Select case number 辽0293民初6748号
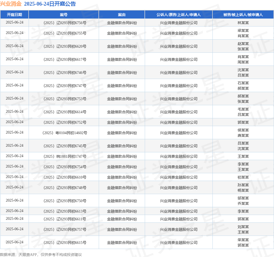274x257 pixels. 65,188
